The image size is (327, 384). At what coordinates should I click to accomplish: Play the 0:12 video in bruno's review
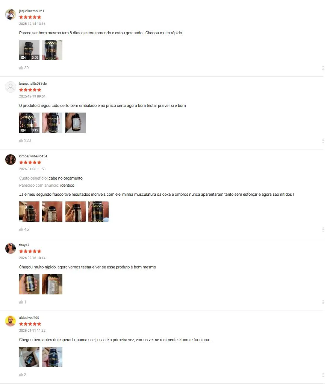pos(29,123)
